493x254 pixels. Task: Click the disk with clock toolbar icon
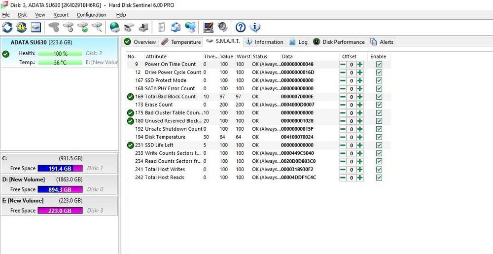pos(68,27)
